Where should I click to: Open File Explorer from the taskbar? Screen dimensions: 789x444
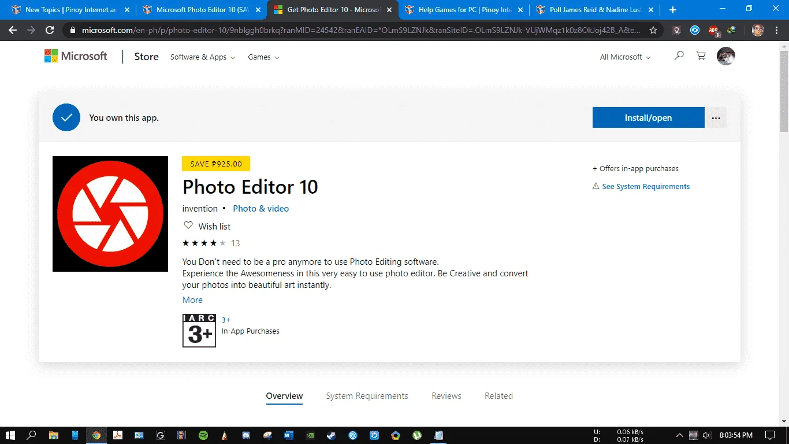[54, 435]
